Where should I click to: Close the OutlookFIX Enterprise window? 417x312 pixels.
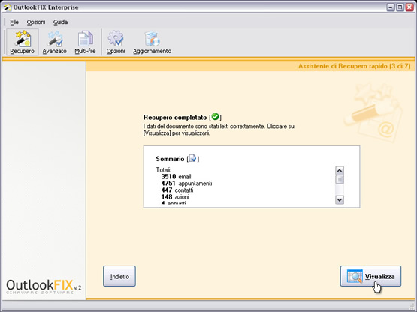tap(409, 7)
